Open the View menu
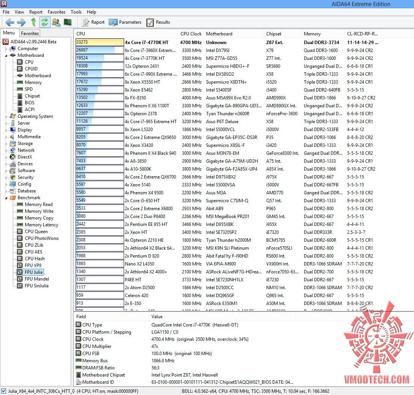Screen dimensions: 414x395 (x=19, y=12)
